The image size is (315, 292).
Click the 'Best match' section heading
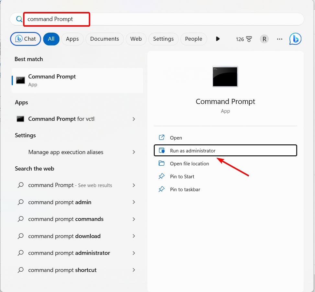pos(29,59)
